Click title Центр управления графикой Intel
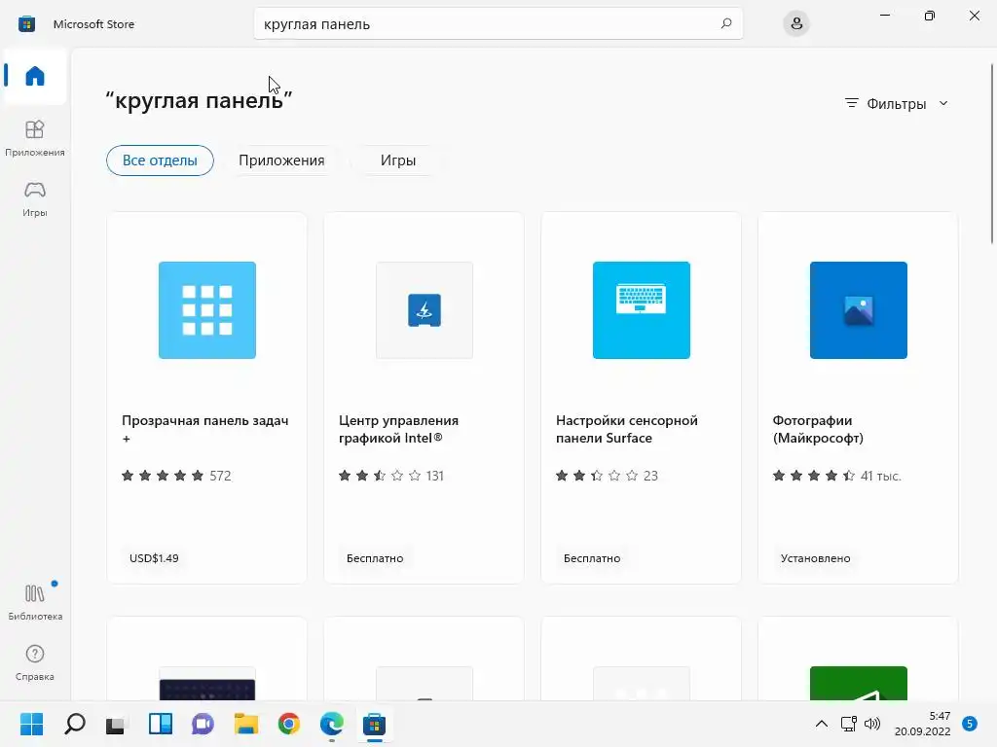 coord(398,429)
